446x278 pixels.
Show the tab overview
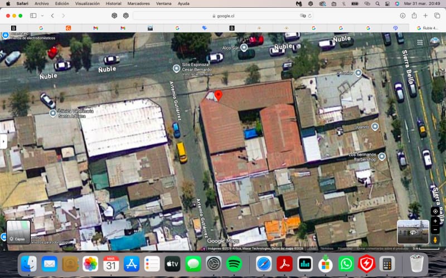pyautogui.click(x=437, y=16)
